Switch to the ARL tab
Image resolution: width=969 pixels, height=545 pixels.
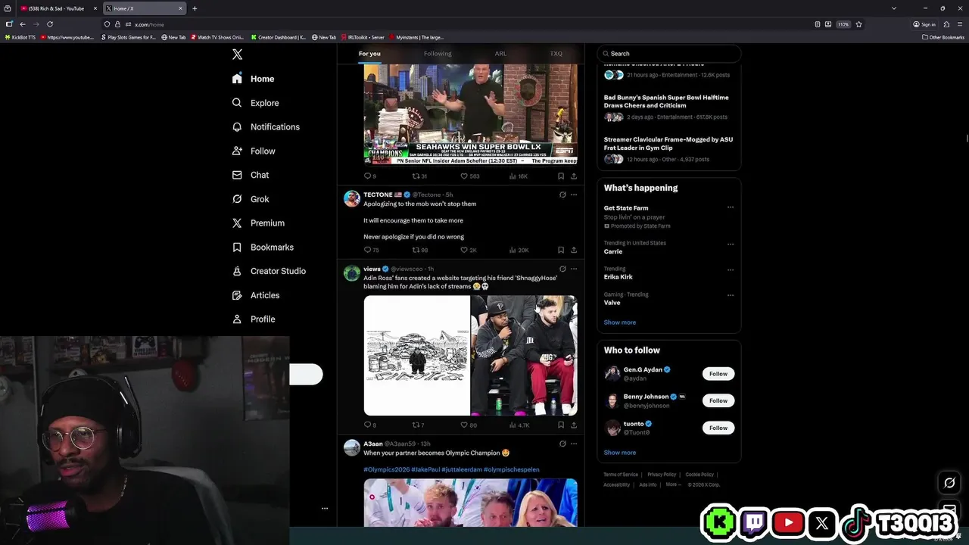click(500, 54)
